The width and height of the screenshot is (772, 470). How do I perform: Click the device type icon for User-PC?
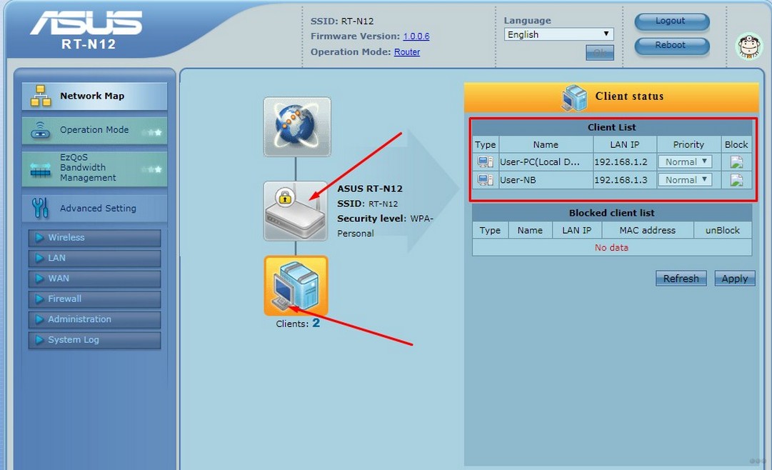click(x=485, y=162)
